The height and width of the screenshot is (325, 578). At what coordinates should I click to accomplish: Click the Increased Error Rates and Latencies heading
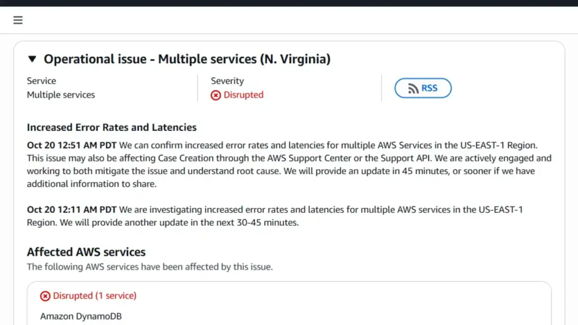[112, 128]
